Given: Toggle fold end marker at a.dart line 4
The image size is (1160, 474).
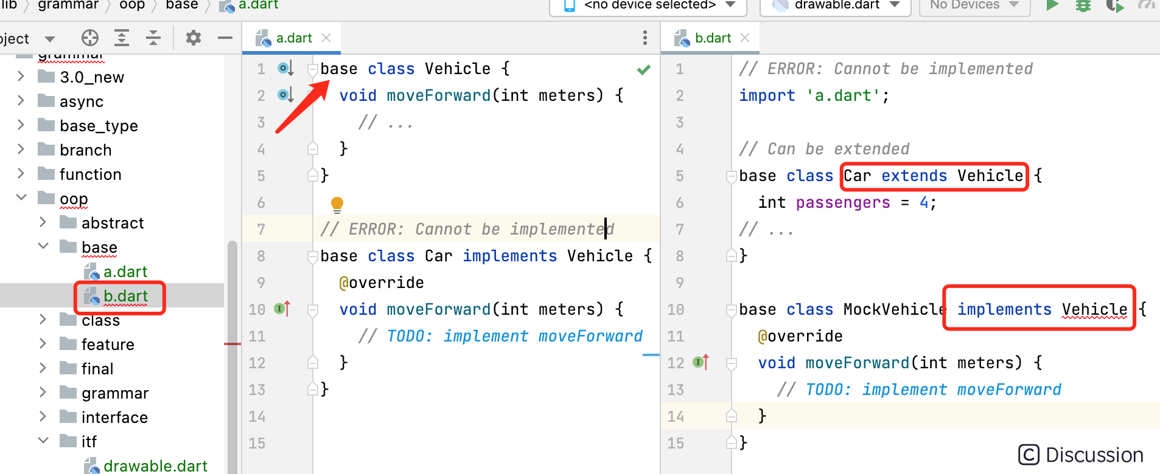Looking at the screenshot, I should click(313, 148).
